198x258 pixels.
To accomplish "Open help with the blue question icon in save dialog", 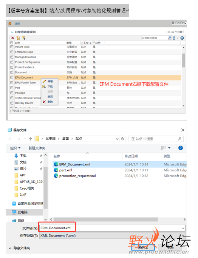I will point(181,148).
